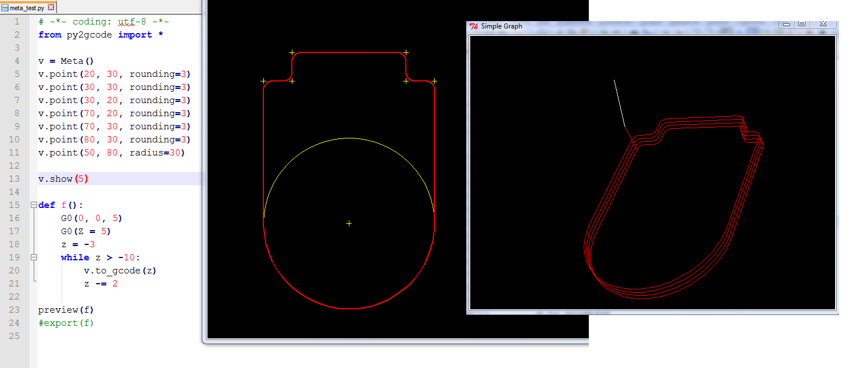Maximize the Simple Graph window
Screen dimensions: 855x368
click(801, 24)
